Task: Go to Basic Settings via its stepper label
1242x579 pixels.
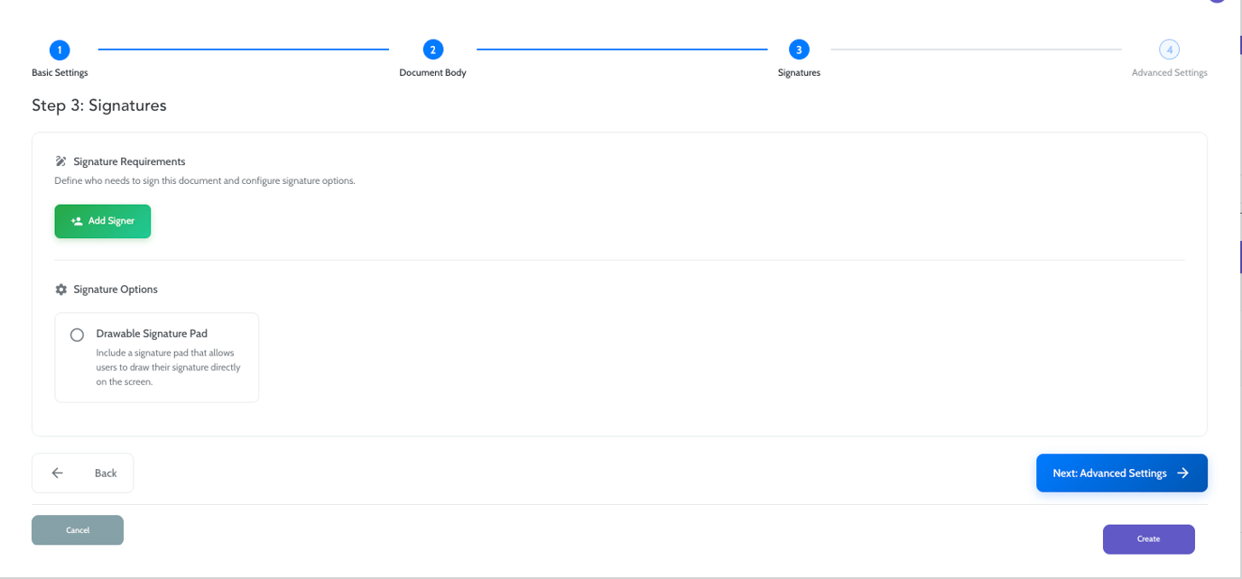Action: coord(59,72)
